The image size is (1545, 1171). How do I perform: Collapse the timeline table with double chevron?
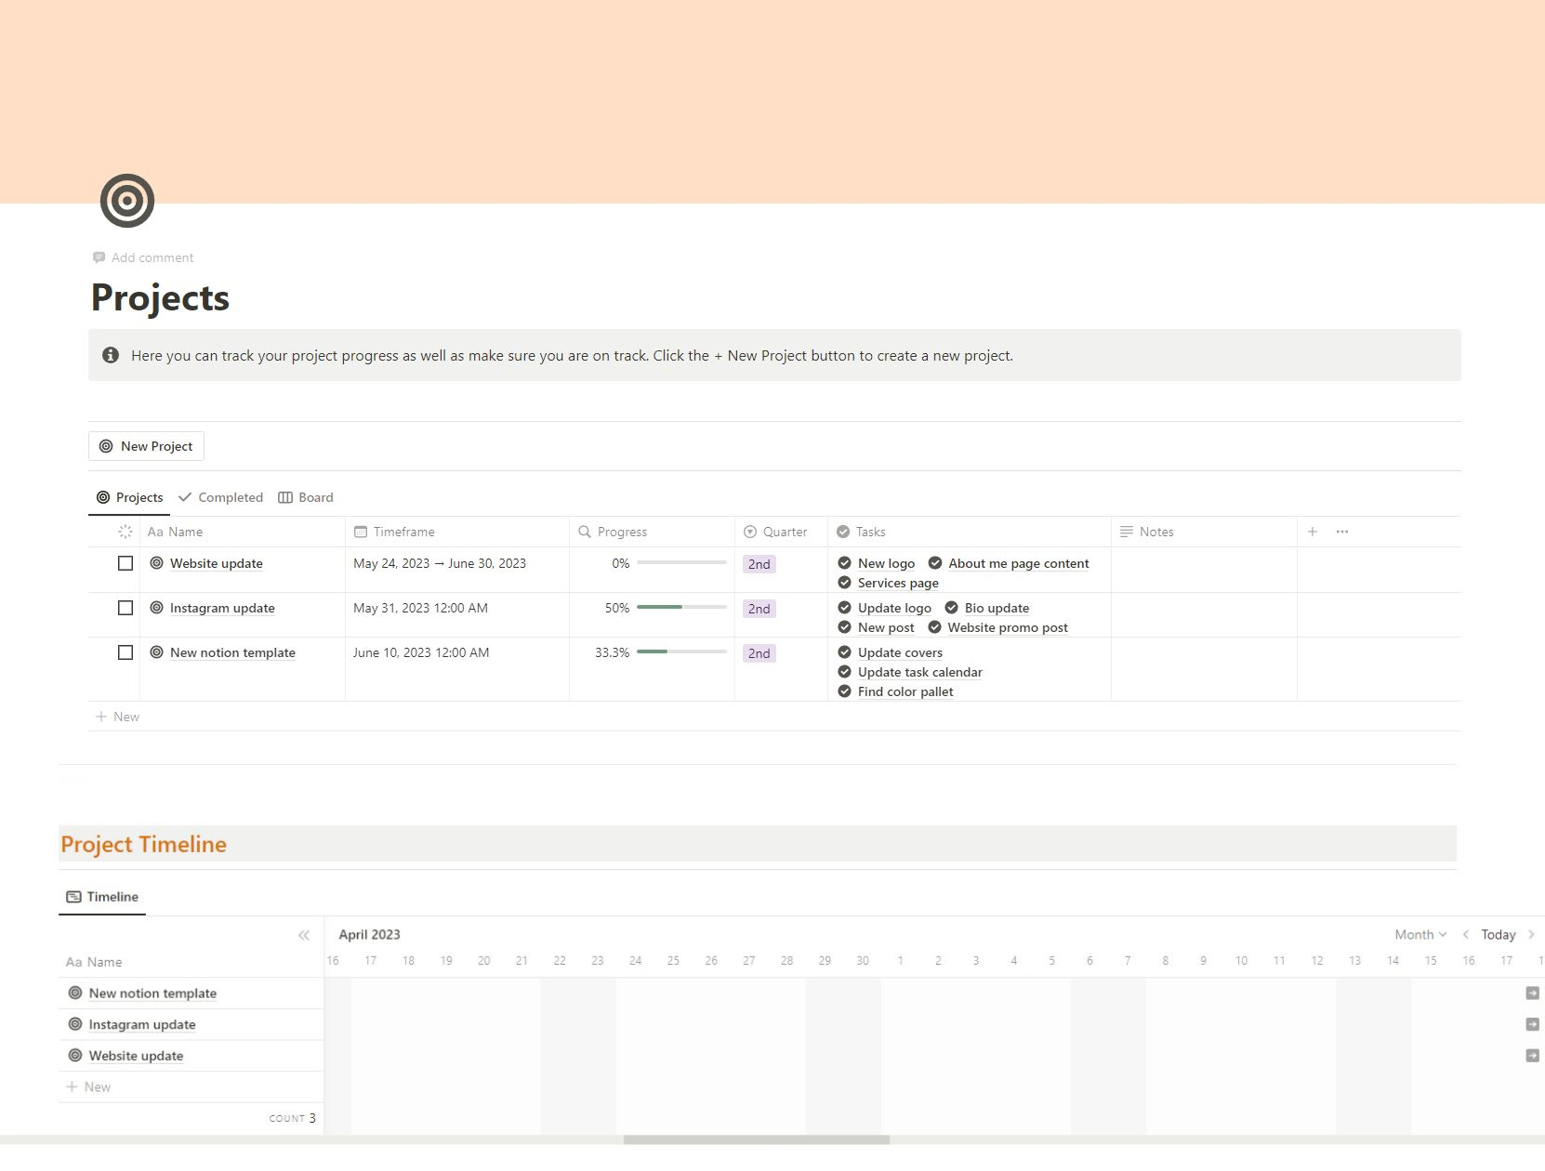click(x=304, y=935)
